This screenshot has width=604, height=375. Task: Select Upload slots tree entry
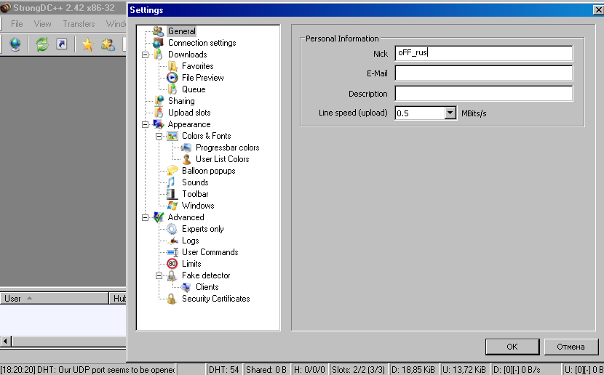189,113
